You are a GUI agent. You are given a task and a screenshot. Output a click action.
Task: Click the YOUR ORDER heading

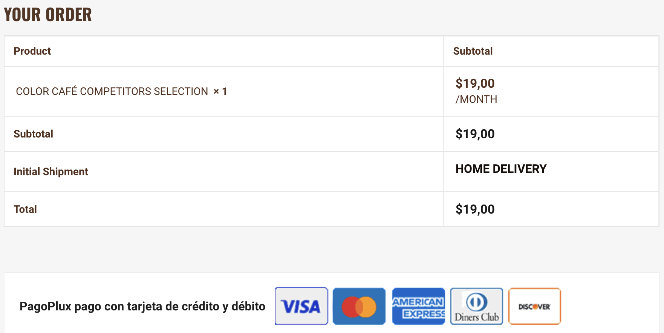48,15
